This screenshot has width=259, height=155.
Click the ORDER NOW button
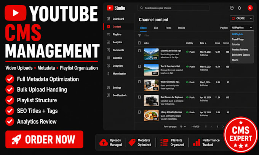click(x=44, y=139)
